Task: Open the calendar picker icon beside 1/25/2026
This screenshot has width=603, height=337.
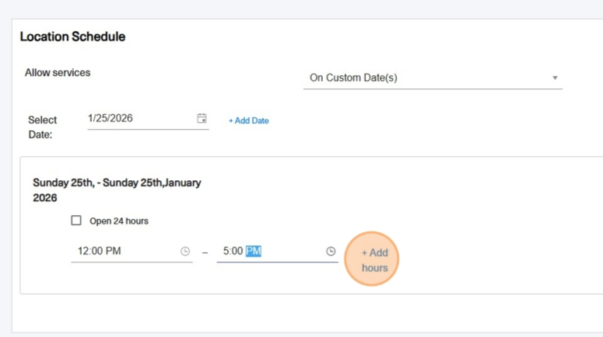Action: 202,118
